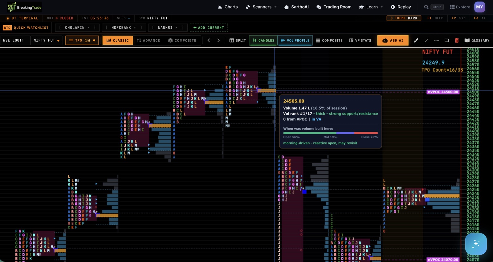Open the Ctrl K command search
The height and width of the screenshot is (262, 493).
437,7
